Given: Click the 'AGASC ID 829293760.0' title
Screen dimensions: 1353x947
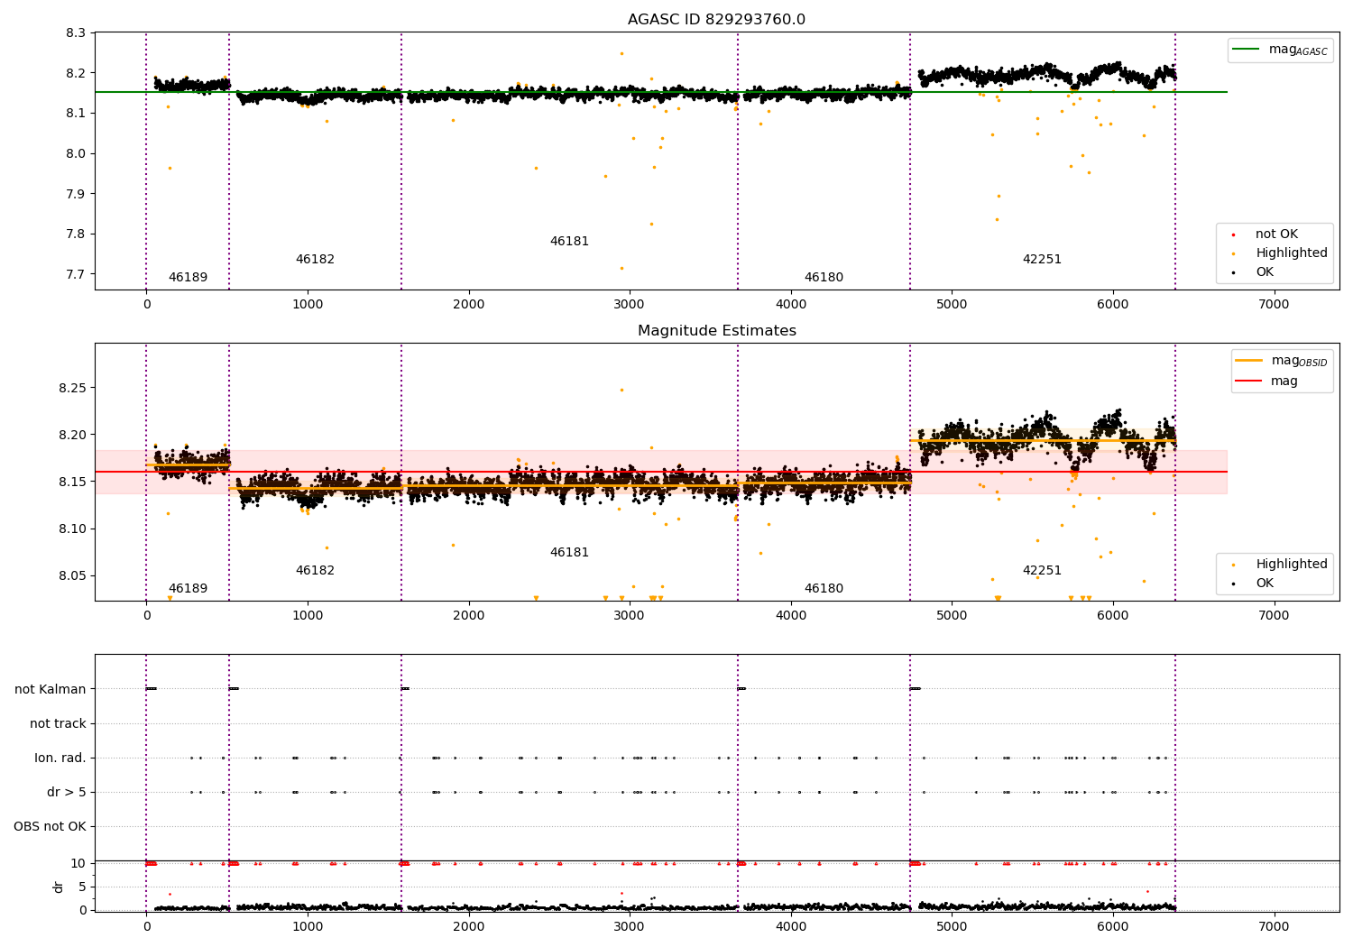Looking at the screenshot, I should (x=717, y=20).
